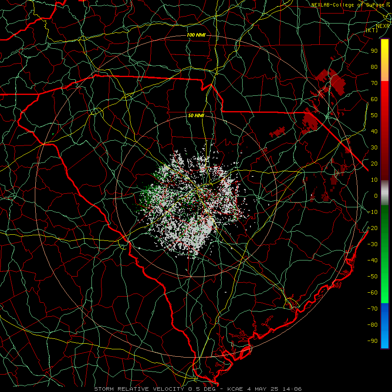Click the NEXR label above the scale

383,26
